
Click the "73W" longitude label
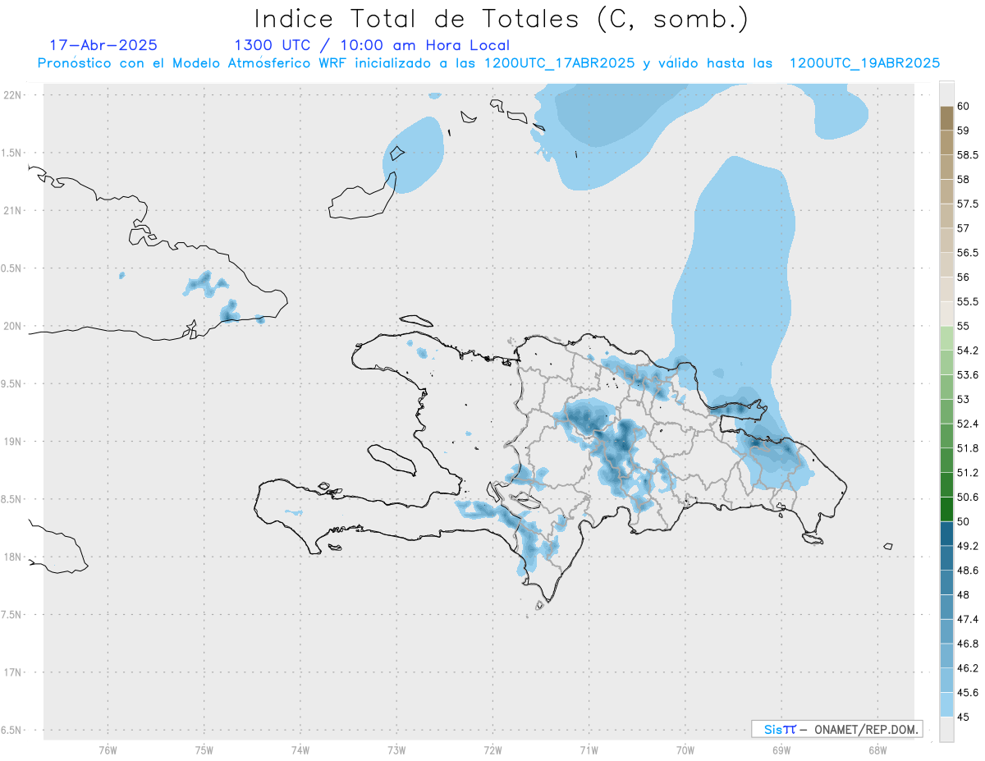[396, 749]
